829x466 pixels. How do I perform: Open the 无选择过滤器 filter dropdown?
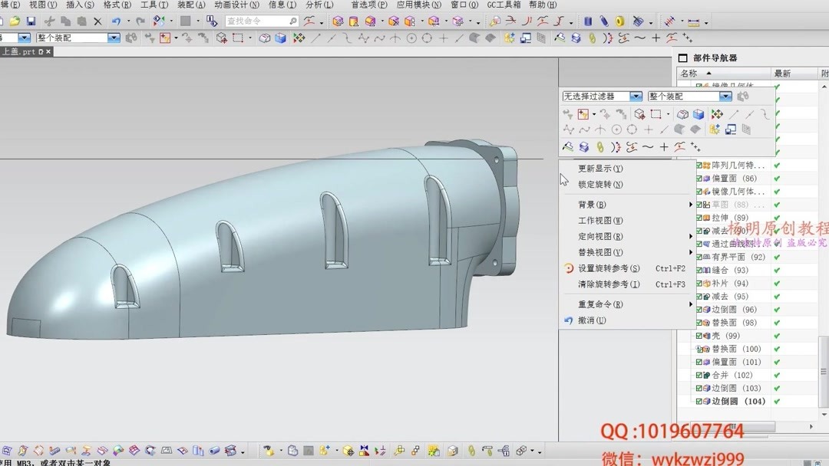(x=636, y=96)
